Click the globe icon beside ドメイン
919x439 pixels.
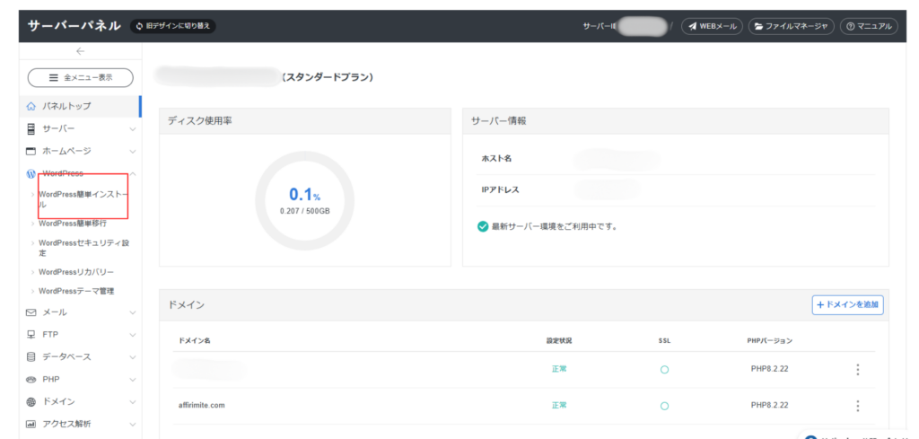tap(31, 401)
